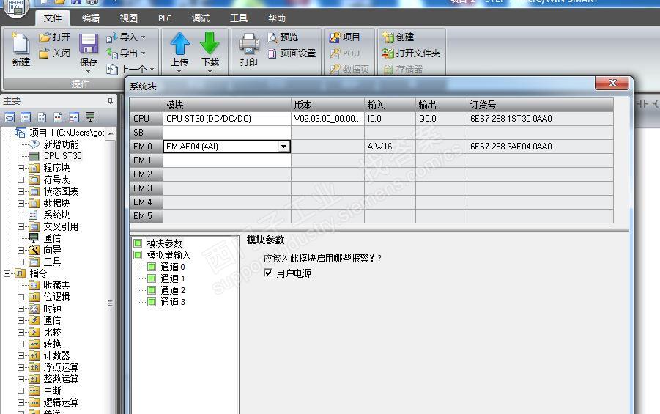
Task: Click the AIW16 input address cell
Action: pyautogui.click(x=390, y=147)
